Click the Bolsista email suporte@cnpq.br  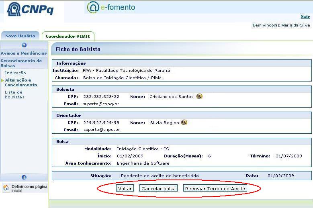coord(101,104)
